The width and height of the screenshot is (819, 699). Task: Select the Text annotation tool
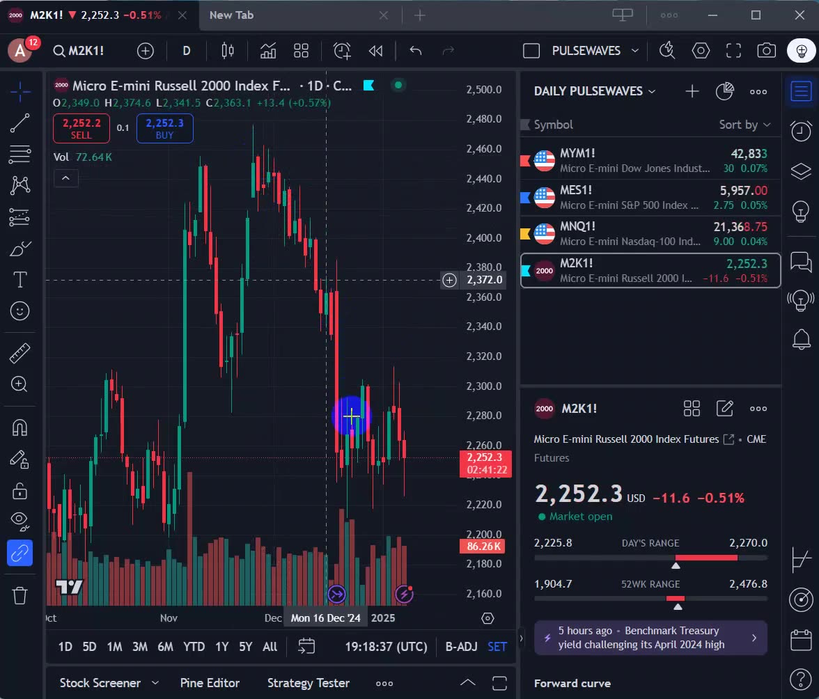(19, 280)
